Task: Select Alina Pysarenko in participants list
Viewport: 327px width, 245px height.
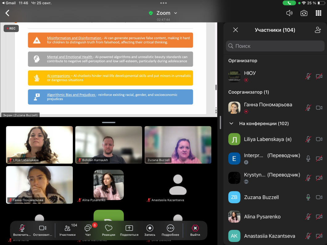Action: [262, 217]
